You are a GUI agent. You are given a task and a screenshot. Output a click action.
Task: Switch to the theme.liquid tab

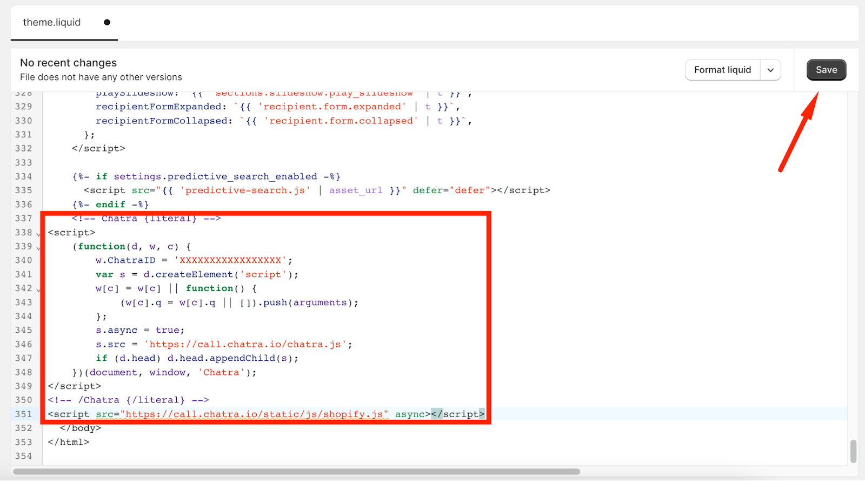52,22
